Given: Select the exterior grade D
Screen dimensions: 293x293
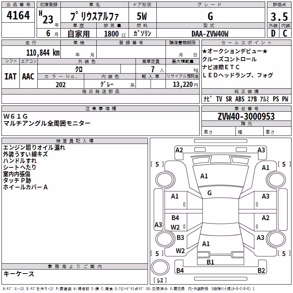Looking at the screenshot, I should tap(273, 33).
